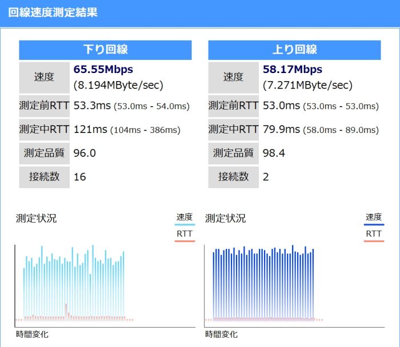The width and height of the screenshot is (400, 347).
Task: Click the upload 測定品質 value 98.4
Action: click(x=274, y=153)
